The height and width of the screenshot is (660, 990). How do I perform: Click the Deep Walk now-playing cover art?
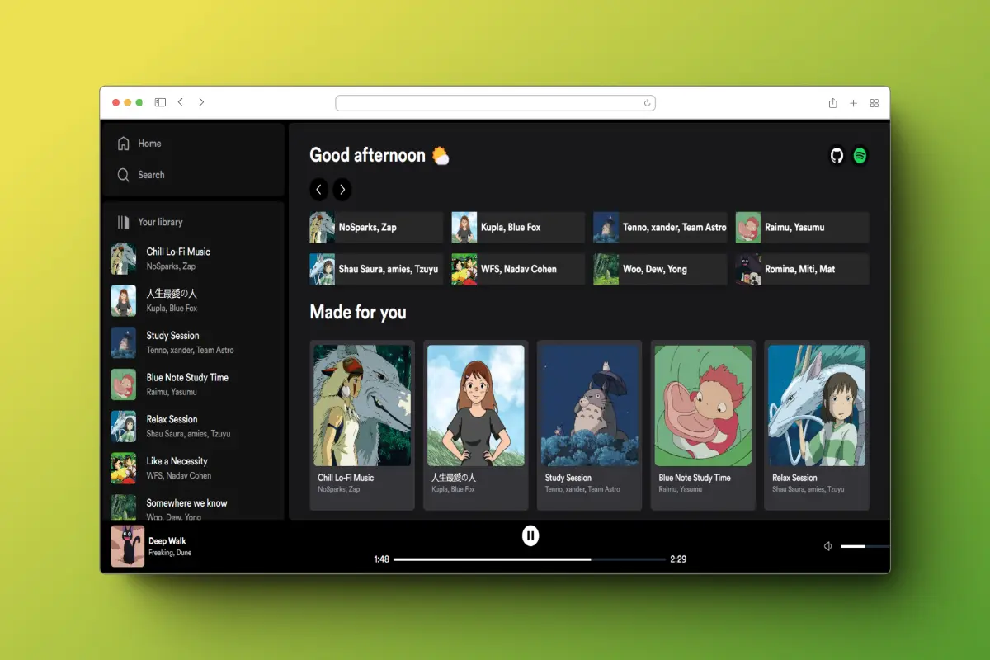click(128, 546)
